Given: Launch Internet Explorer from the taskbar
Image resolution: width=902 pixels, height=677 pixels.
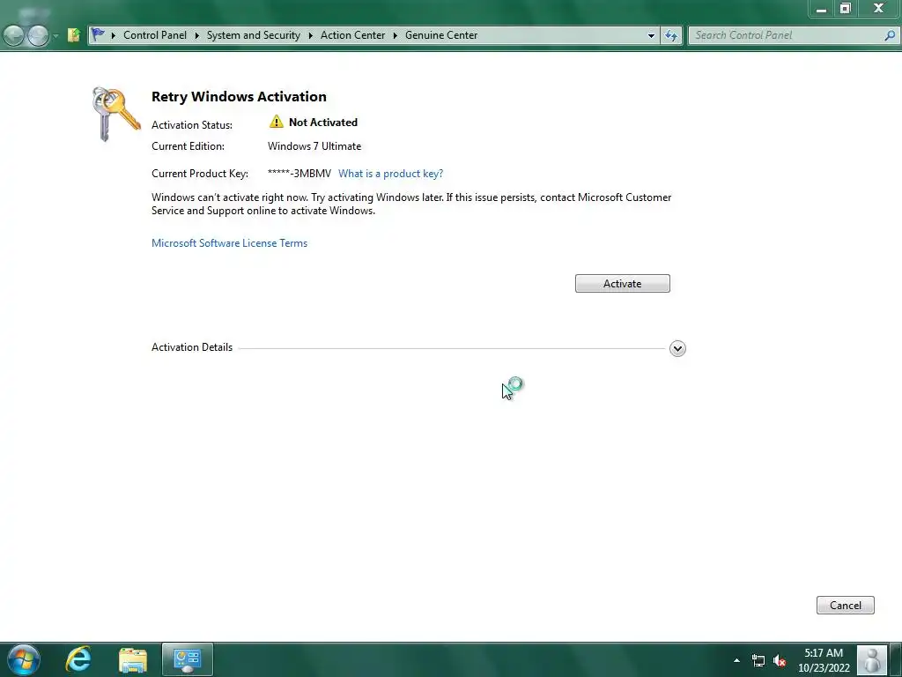Looking at the screenshot, I should pos(78,659).
